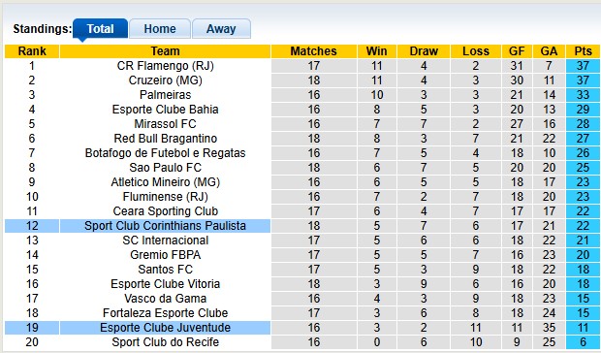Image resolution: width=601 pixels, height=353 pixels.
Task: Open the Santos FC team link
Action: pyautogui.click(x=165, y=270)
